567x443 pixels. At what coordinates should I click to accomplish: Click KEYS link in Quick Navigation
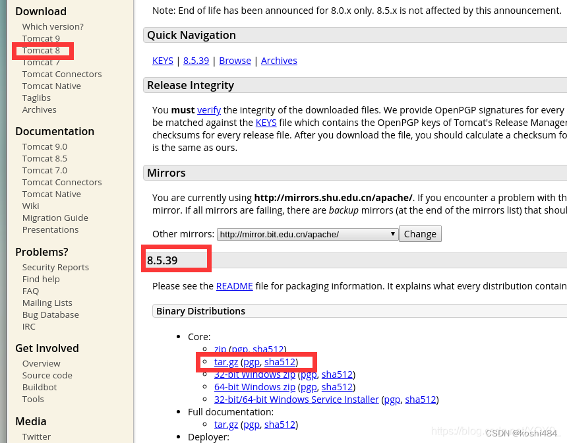[163, 61]
